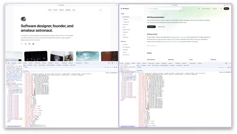Open Uses in portfolio nav
Screen dimensions: 237x134
pos(74,10)
